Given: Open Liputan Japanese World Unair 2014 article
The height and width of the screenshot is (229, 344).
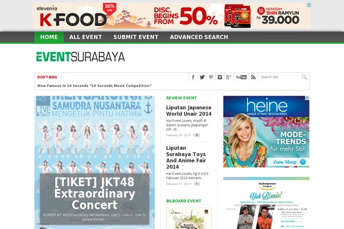Looking at the screenshot, I should [x=189, y=110].
